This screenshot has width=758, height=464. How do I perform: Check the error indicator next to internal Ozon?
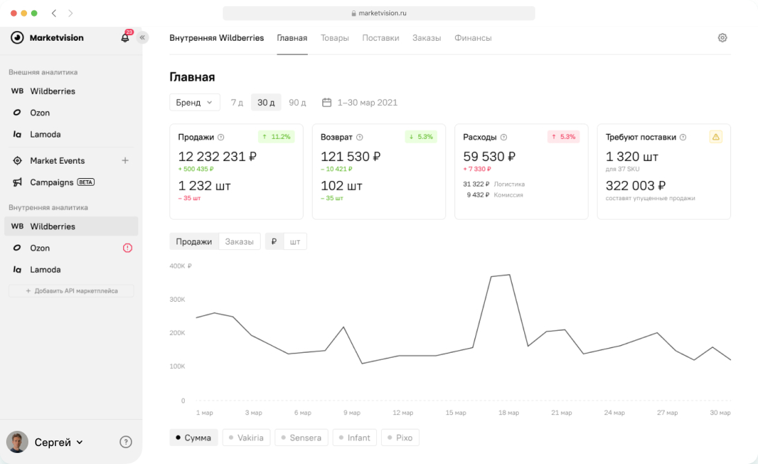pyautogui.click(x=128, y=248)
